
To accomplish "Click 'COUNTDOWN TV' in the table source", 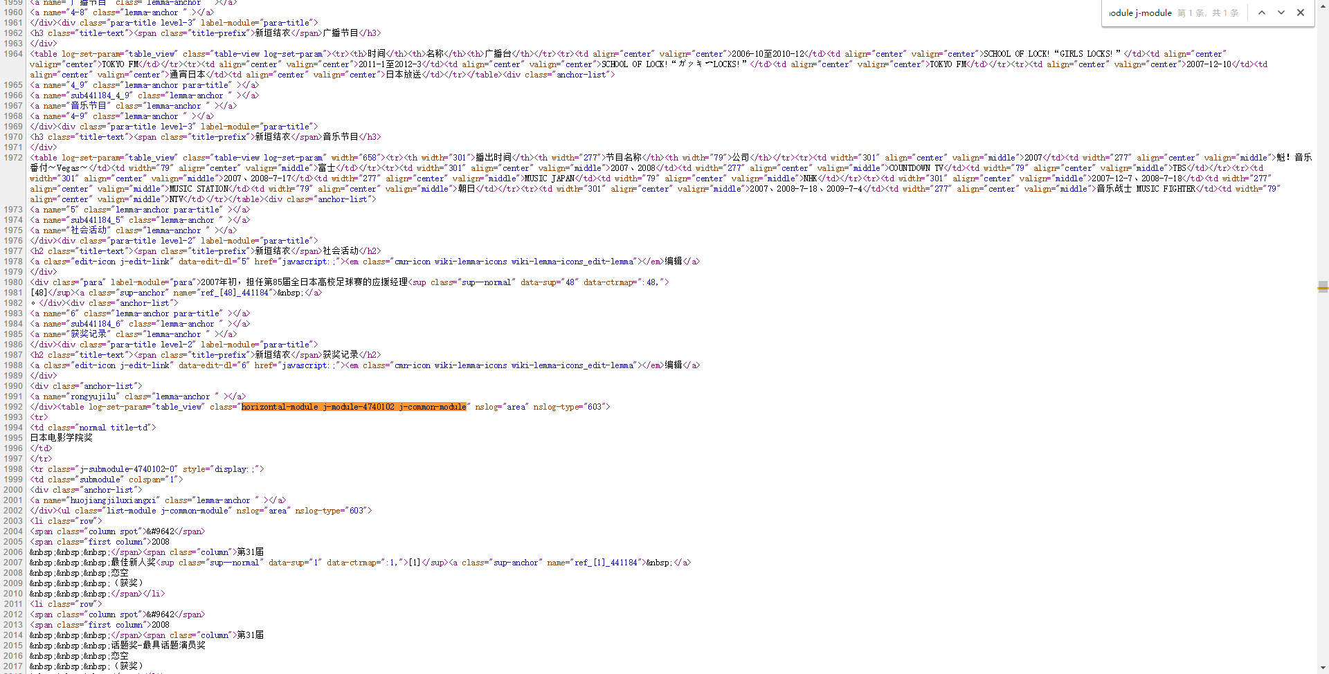I will pos(918,168).
